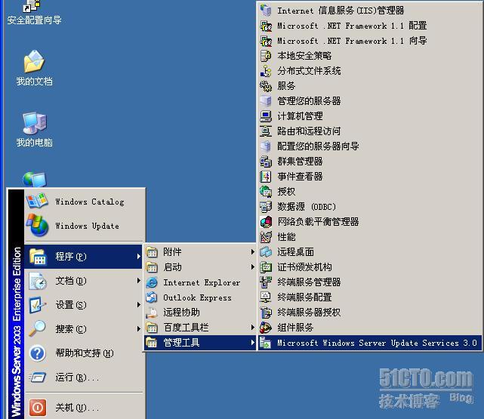
Task: Expand the 附件 submenu arrow
Action: point(253,252)
